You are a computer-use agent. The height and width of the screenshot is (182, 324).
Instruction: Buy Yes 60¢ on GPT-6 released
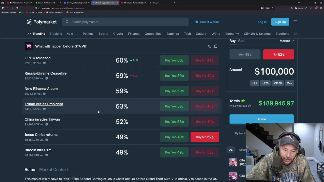pyautogui.click(x=174, y=60)
